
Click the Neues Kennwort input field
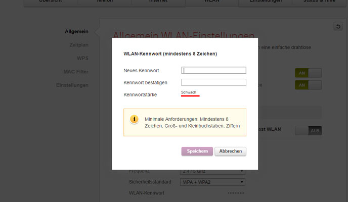click(213, 70)
